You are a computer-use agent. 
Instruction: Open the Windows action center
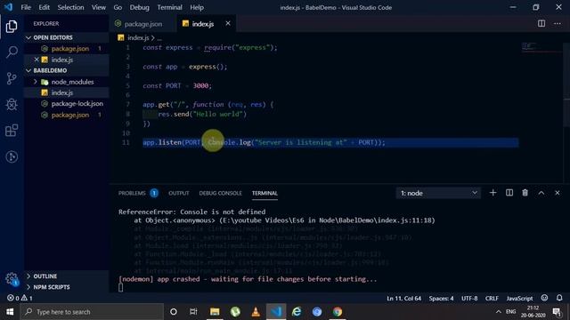click(557, 312)
